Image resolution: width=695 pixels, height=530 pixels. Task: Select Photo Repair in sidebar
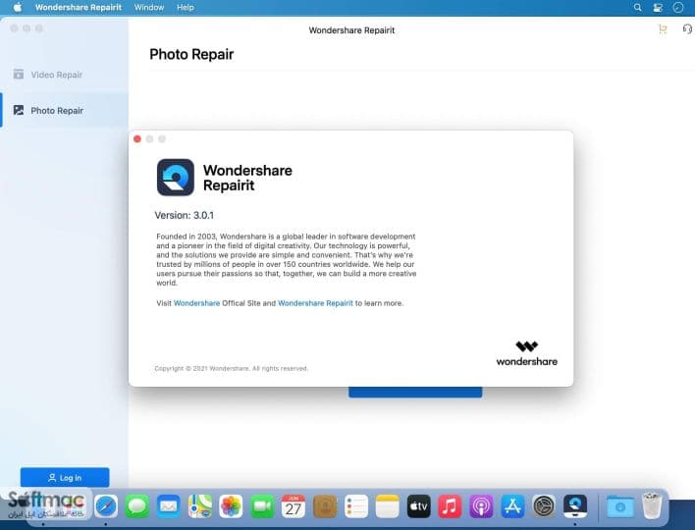click(64, 110)
